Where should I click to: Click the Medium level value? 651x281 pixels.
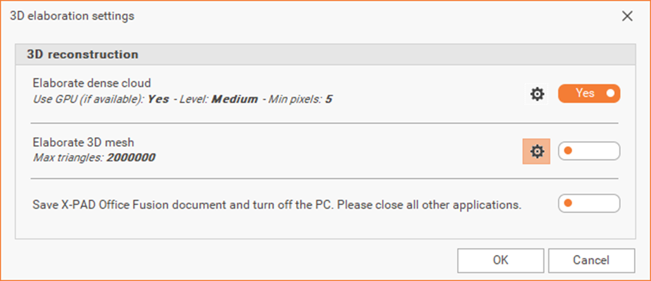[234, 99]
